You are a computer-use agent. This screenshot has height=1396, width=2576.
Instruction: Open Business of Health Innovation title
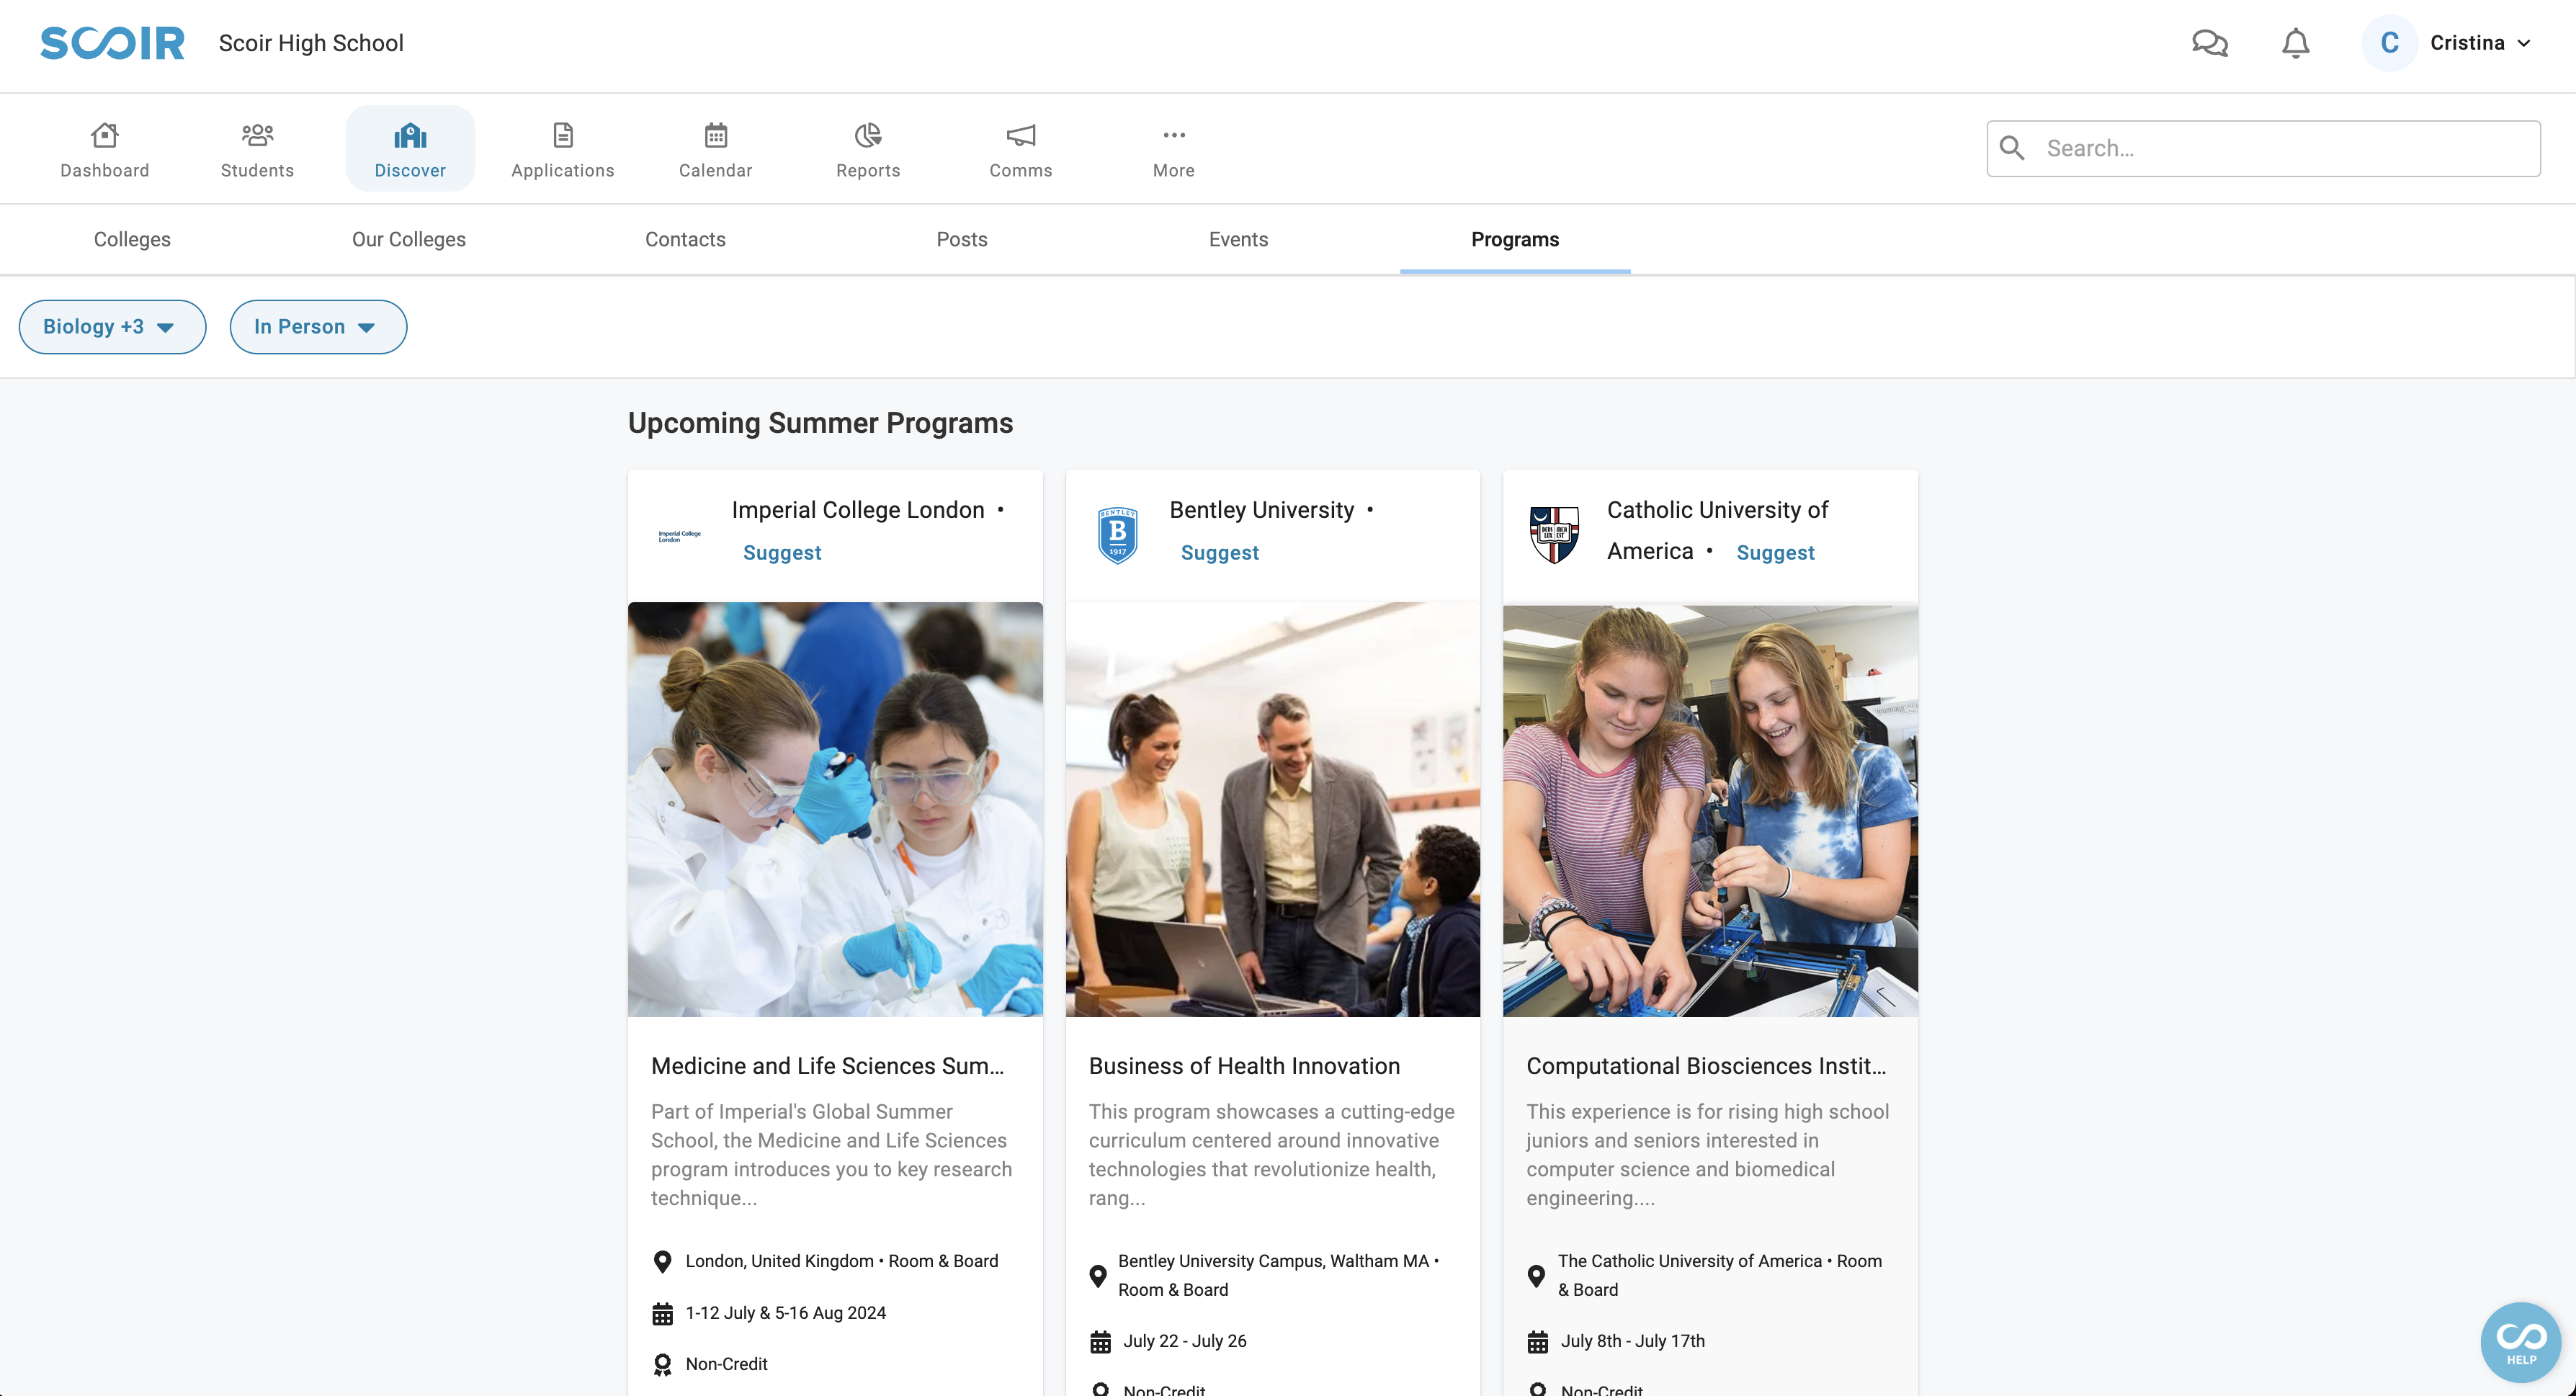click(1244, 1066)
